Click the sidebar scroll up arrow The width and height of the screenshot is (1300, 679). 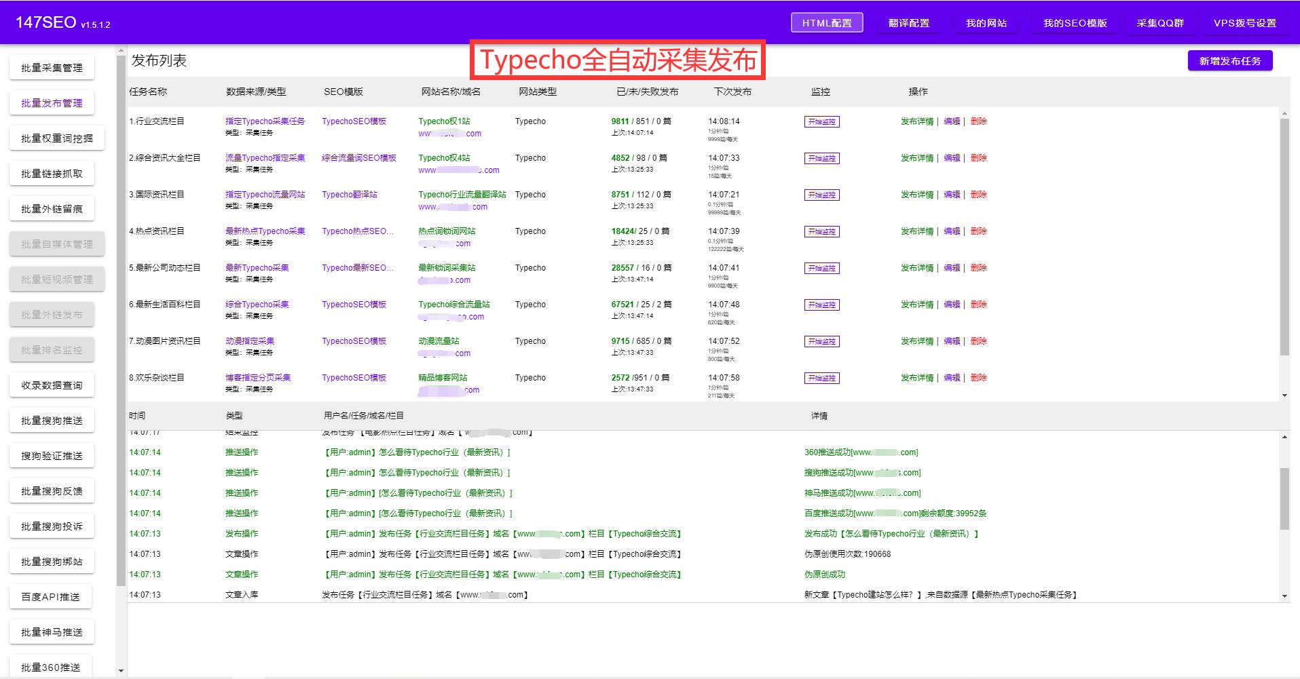(x=122, y=50)
